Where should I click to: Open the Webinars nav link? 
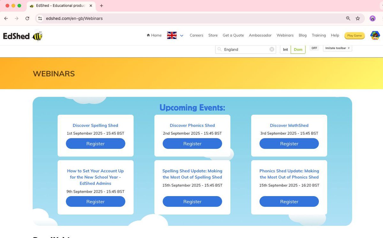point(285,35)
